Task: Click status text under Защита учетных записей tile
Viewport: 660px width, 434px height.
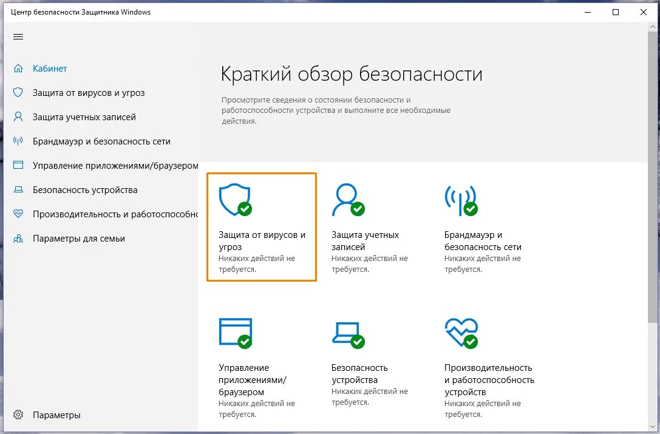Action: click(370, 264)
